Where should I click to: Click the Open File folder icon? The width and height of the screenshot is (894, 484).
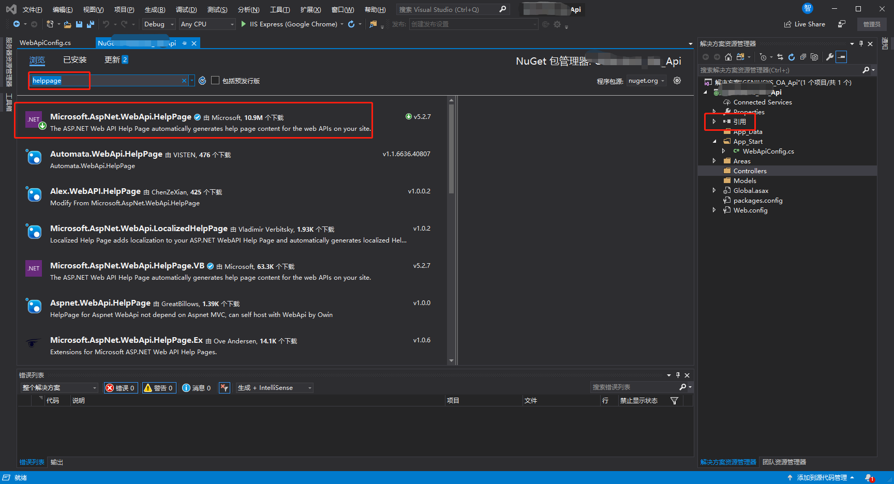(67, 24)
